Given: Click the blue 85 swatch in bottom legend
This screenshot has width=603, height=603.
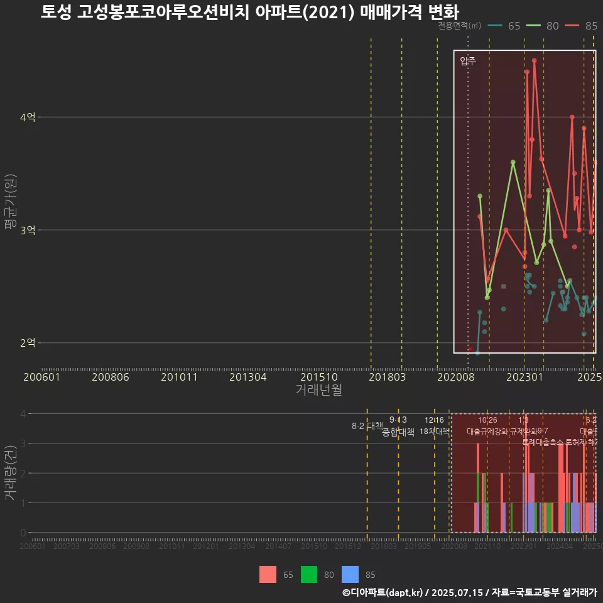Looking at the screenshot, I should [x=350, y=575].
